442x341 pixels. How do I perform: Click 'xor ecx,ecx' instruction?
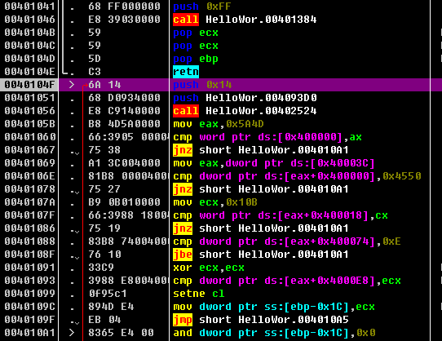209,268
